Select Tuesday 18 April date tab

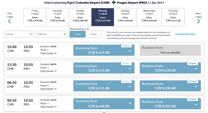click(x=125, y=17)
